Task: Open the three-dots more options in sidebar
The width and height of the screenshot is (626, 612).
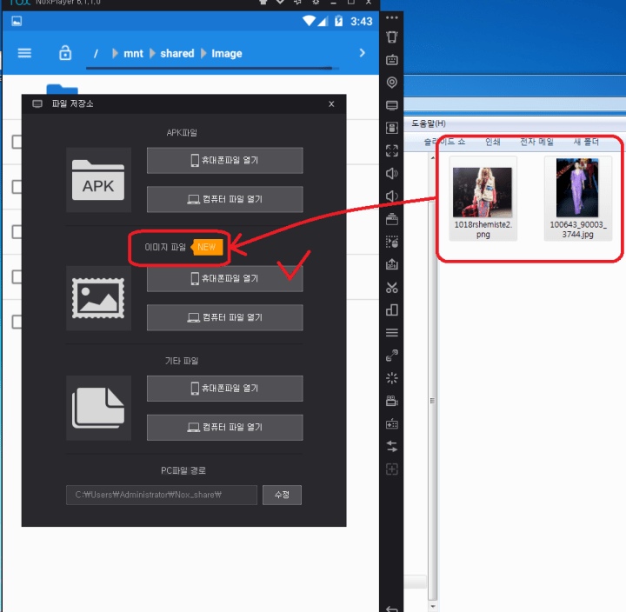Action: point(391,17)
